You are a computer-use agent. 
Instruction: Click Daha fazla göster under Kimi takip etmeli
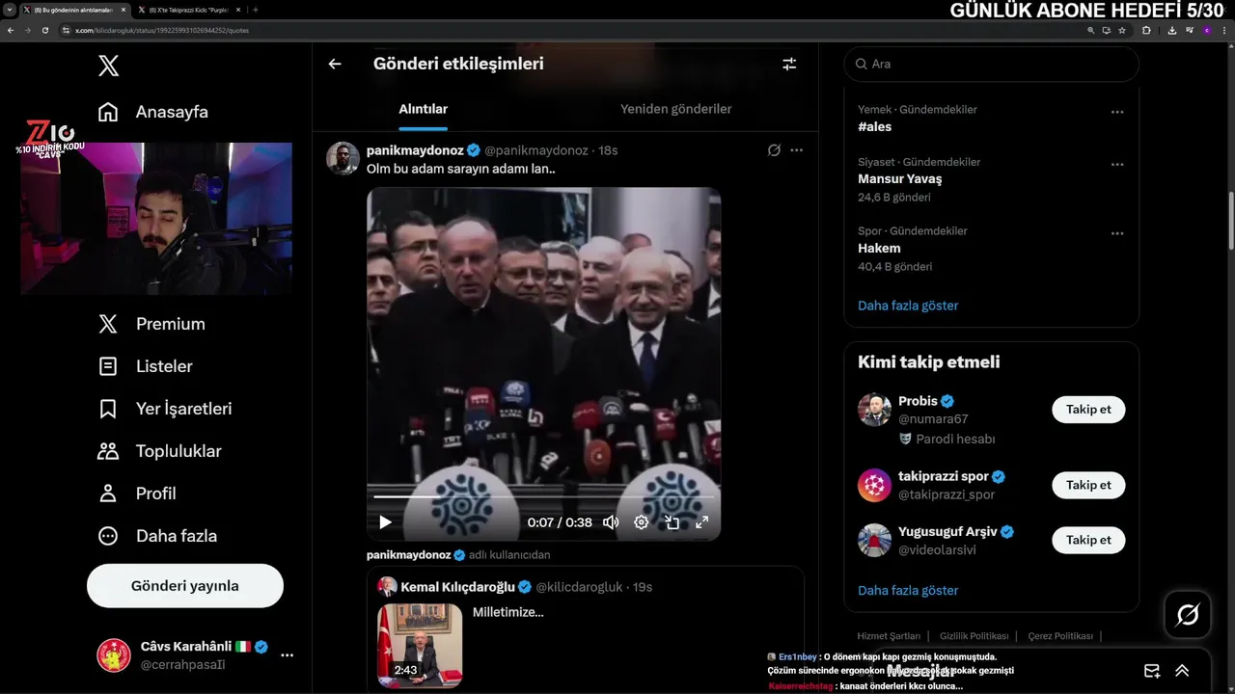tap(908, 590)
